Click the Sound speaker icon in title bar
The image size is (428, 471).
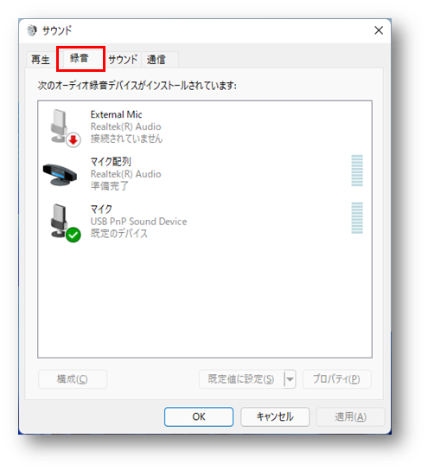[x=32, y=30]
